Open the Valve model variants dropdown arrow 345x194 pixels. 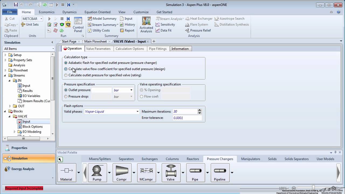[x=183, y=173]
